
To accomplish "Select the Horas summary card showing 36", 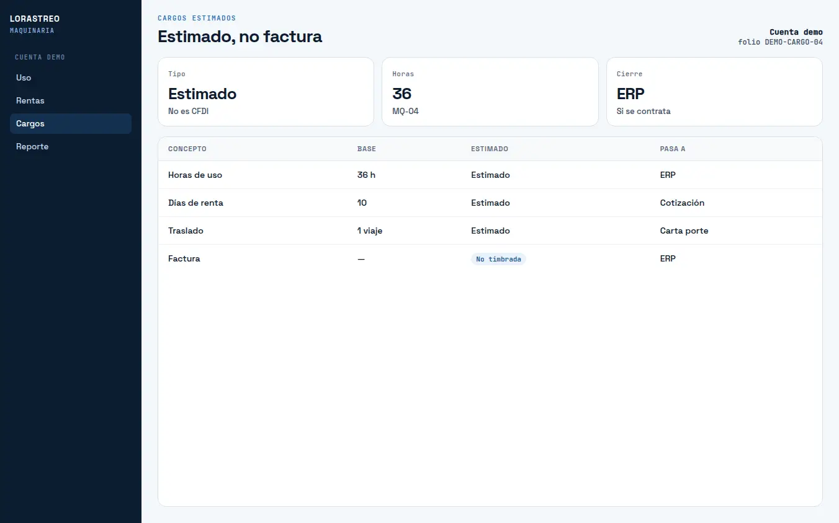I will click(490, 92).
